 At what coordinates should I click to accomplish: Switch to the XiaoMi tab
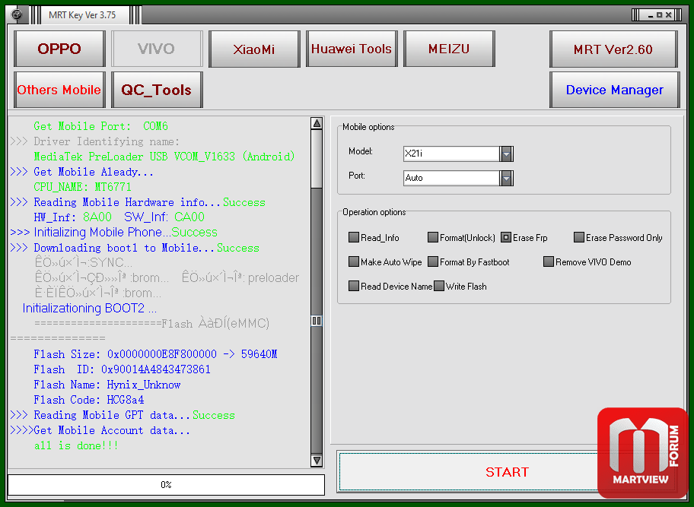tap(254, 49)
